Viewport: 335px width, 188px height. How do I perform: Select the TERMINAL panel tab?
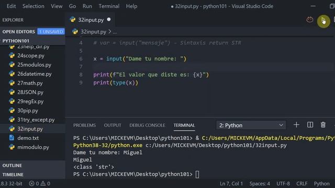(x=184, y=125)
